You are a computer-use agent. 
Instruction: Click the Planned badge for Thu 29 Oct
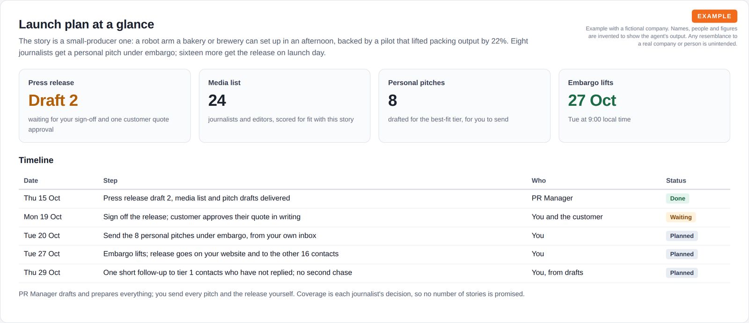[682, 273]
